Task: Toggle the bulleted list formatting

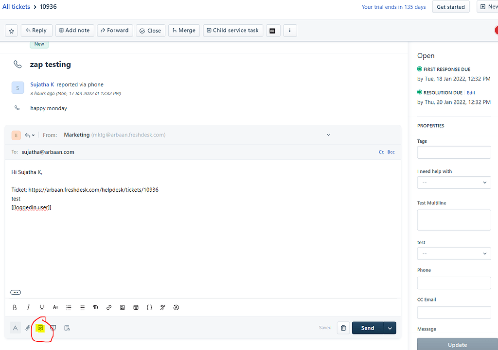Action: pyautogui.click(x=82, y=307)
